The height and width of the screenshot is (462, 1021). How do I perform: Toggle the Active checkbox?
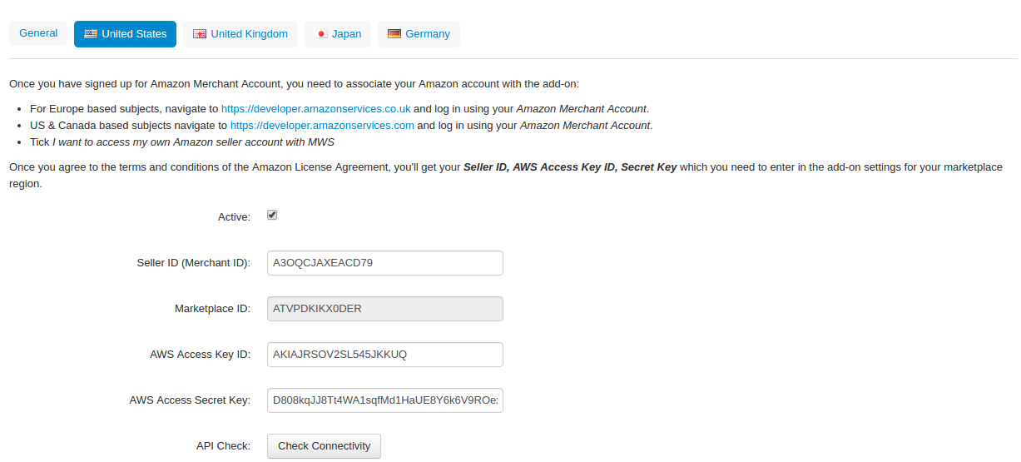272,215
